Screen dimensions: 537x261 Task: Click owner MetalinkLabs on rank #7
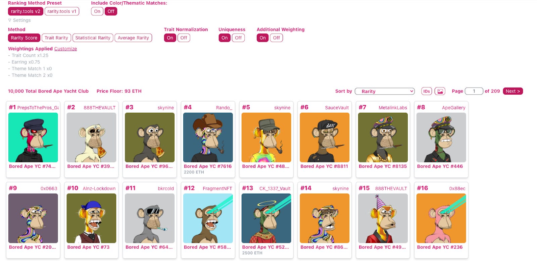(393, 108)
